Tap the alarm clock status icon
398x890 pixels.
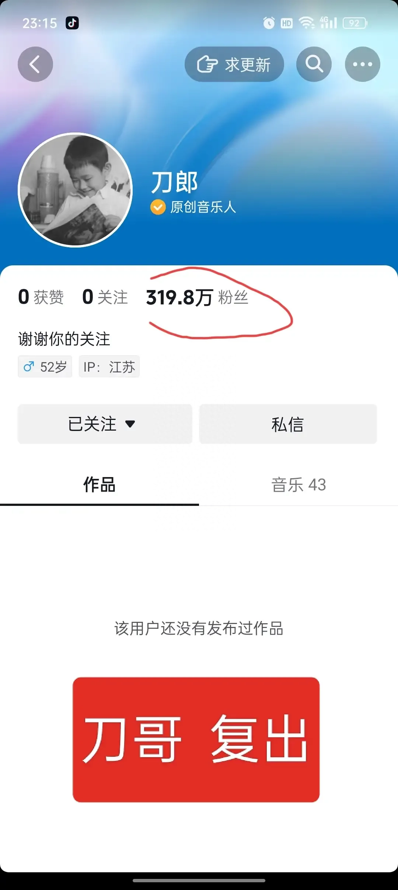click(269, 23)
